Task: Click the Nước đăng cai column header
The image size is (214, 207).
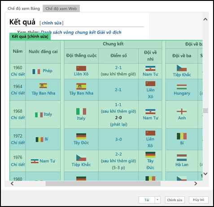Action: point(43,51)
